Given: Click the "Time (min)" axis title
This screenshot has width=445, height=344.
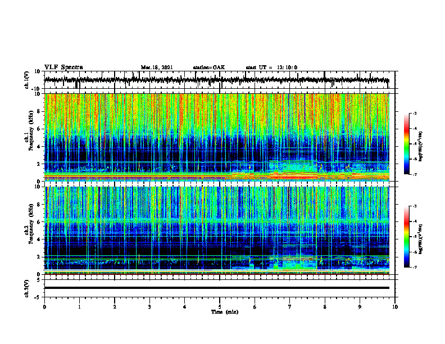Looking at the screenshot, I should point(225,312).
